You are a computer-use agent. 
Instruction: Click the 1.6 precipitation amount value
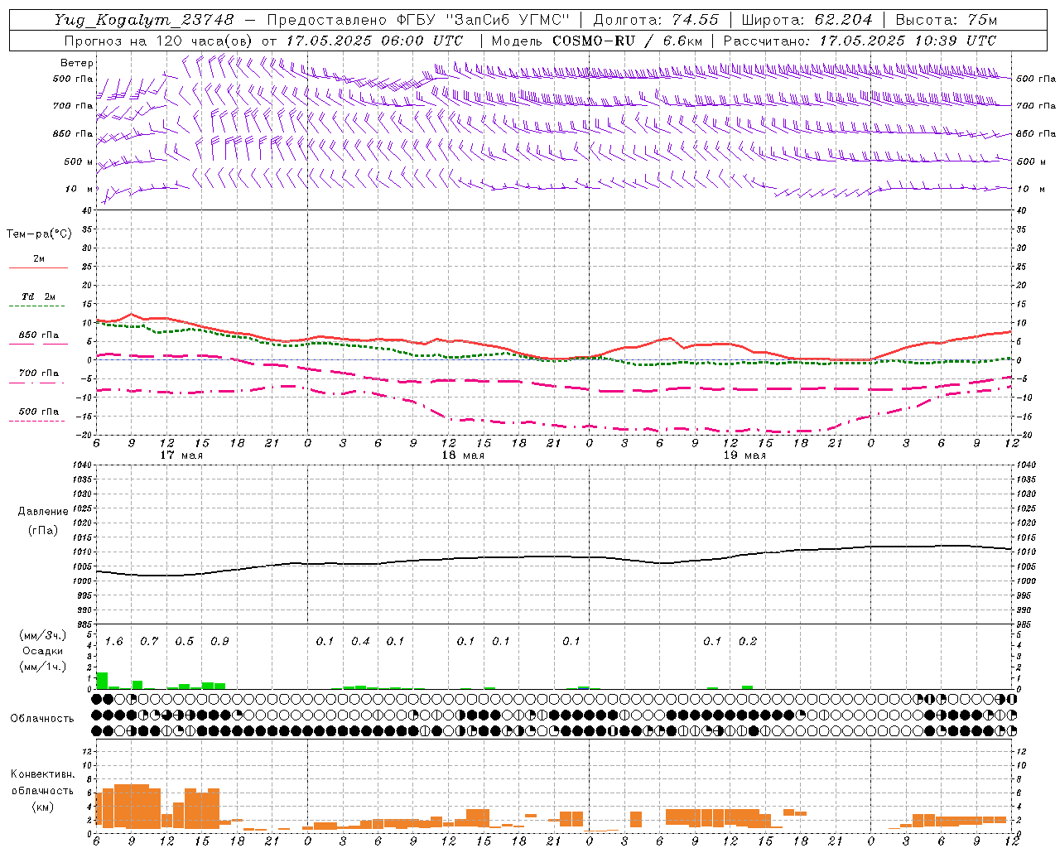(114, 641)
